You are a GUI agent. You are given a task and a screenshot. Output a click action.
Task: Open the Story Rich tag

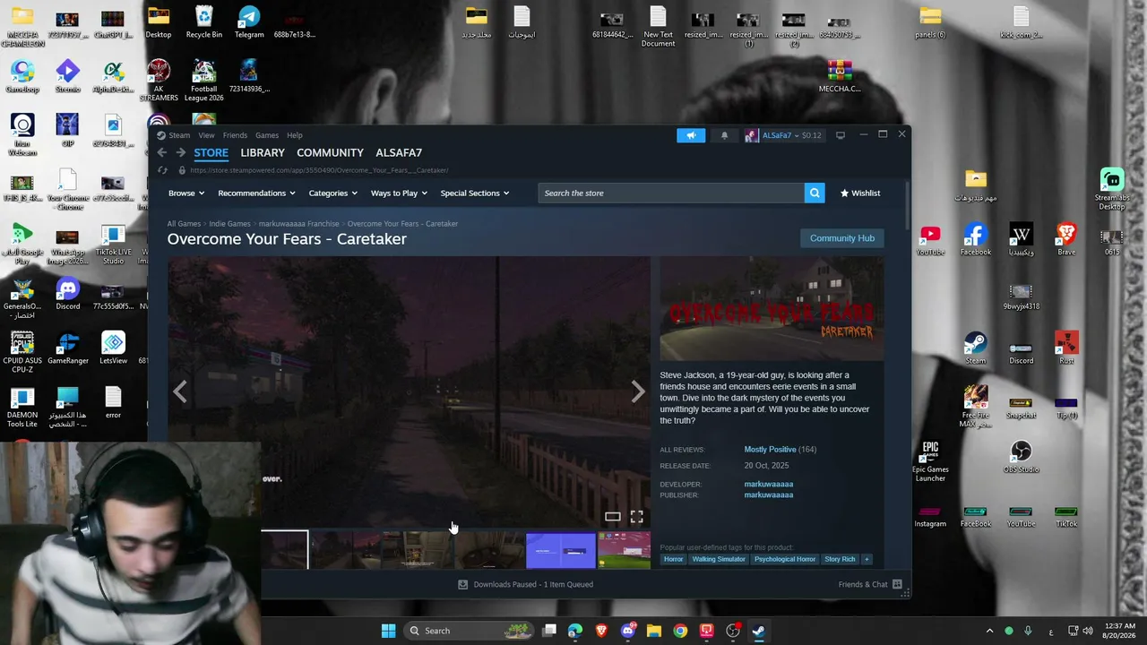pos(840,559)
